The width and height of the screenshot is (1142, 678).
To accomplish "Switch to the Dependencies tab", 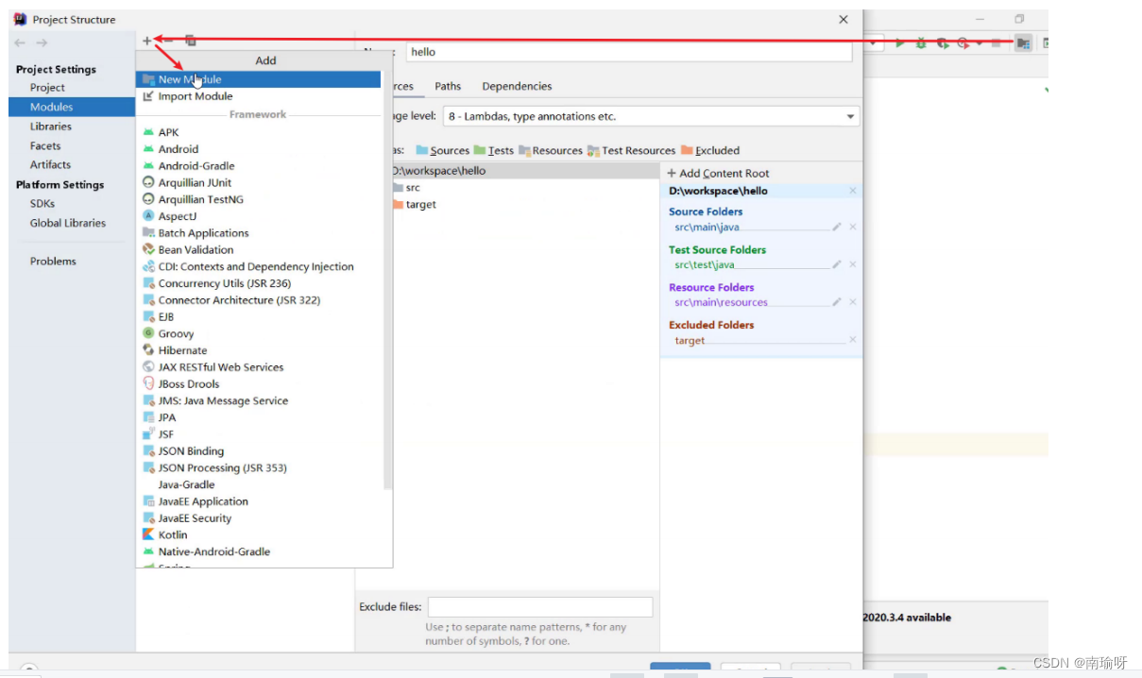I will 517,86.
